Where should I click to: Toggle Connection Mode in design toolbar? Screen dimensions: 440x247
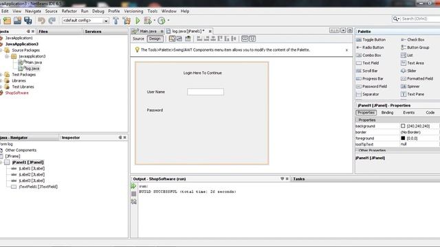(x=179, y=38)
